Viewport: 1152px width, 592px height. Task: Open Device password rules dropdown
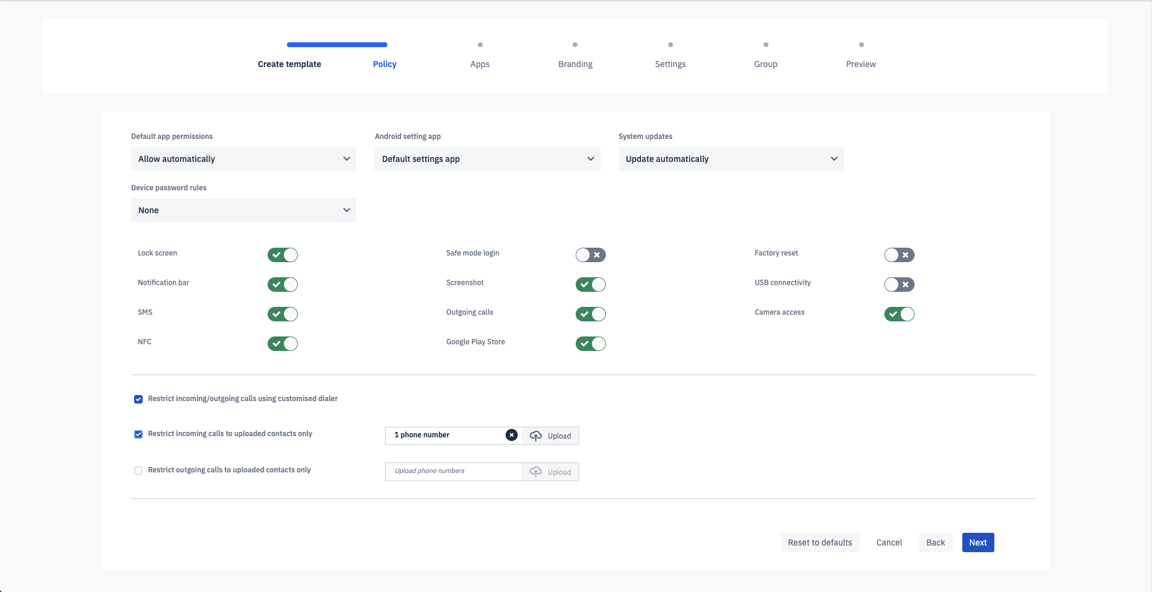(243, 210)
